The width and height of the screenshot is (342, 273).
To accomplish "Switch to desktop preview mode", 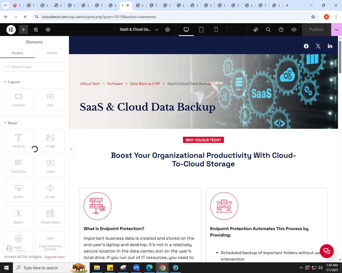I will [186, 30].
